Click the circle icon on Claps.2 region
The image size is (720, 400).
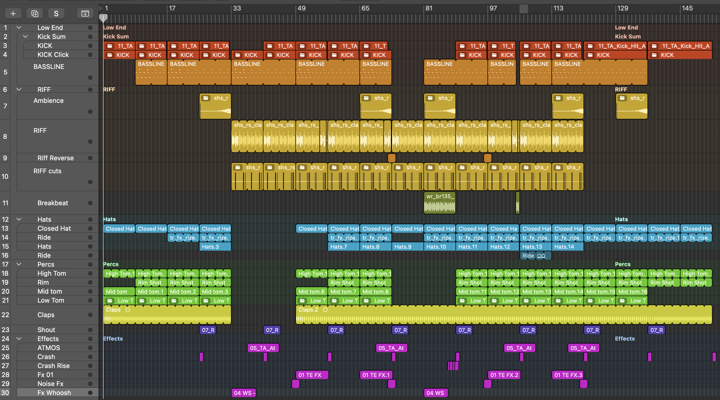(x=325, y=310)
